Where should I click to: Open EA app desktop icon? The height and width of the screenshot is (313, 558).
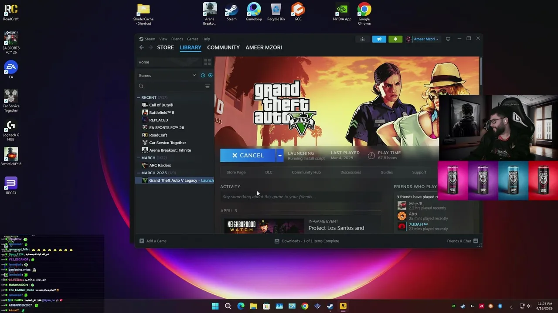click(x=11, y=70)
